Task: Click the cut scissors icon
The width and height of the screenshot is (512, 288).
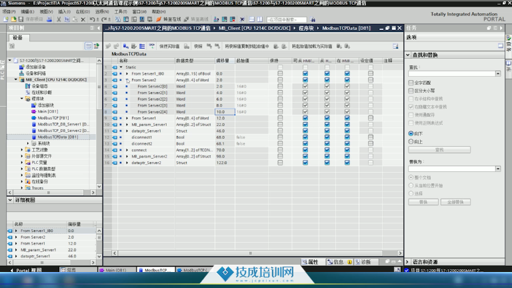Action: (x=59, y=19)
